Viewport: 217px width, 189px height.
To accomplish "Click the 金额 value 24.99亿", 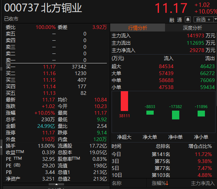I will pos(46,126).
